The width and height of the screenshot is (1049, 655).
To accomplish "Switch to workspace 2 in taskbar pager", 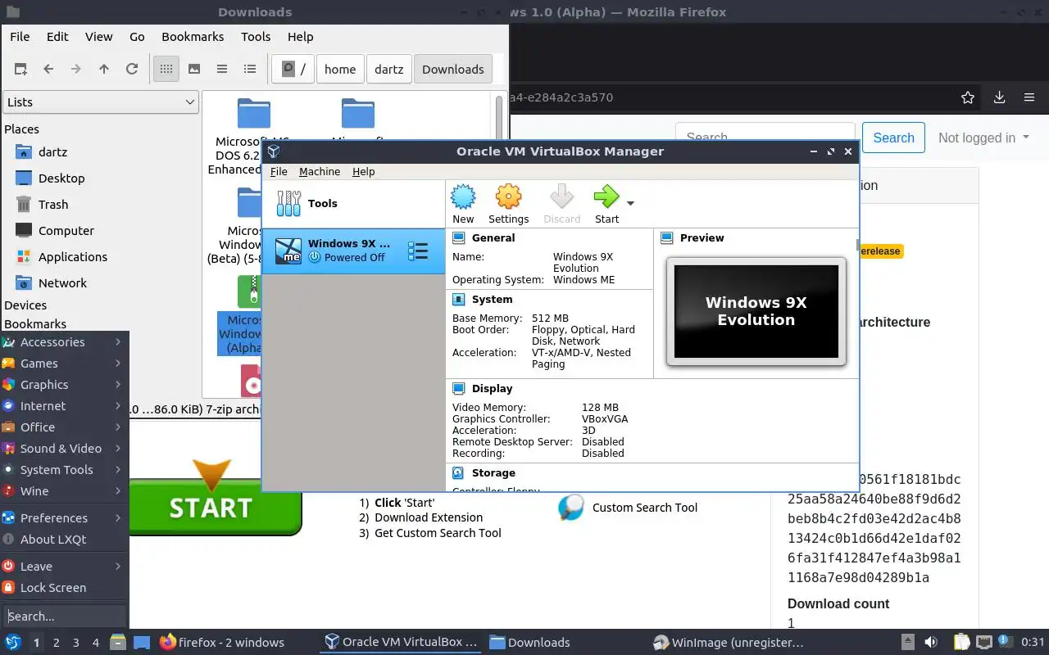I will (57, 643).
